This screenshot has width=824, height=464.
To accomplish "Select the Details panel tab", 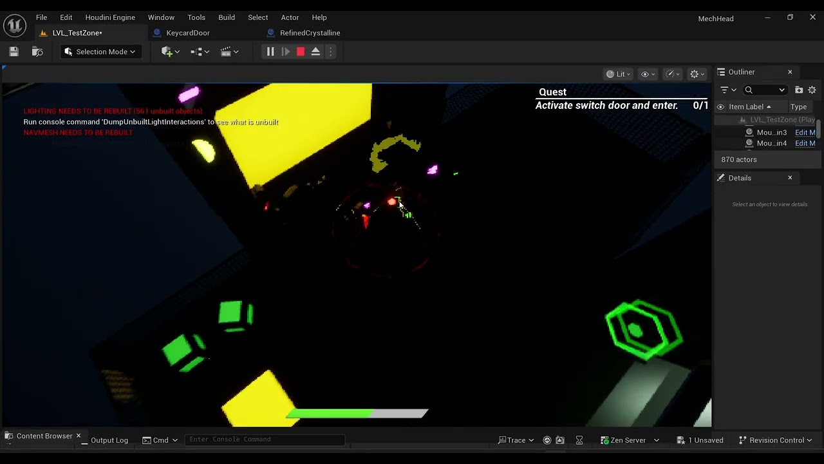I will click(x=740, y=178).
